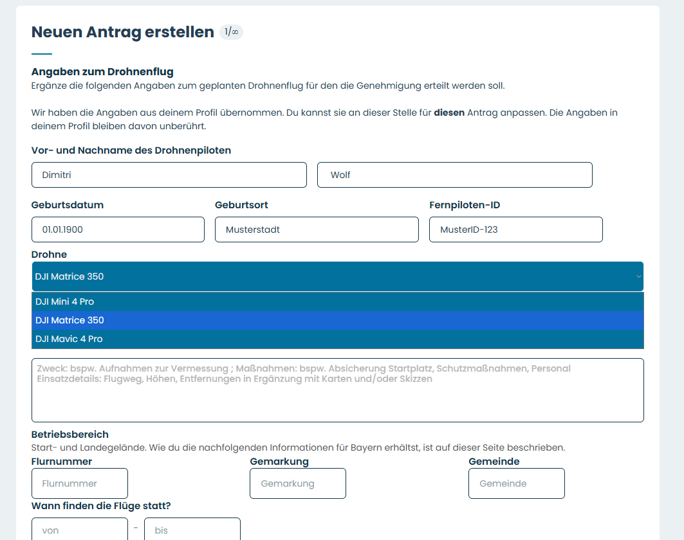Click the 'von' start date field

pos(80,530)
